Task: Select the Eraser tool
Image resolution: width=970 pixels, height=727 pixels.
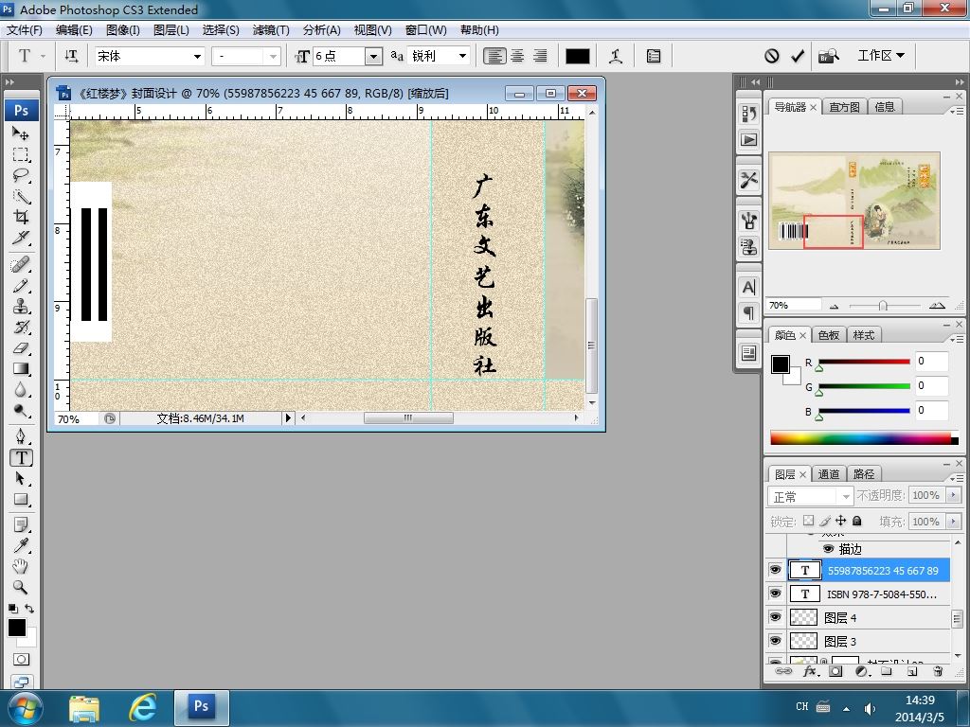Action: coord(21,348)
